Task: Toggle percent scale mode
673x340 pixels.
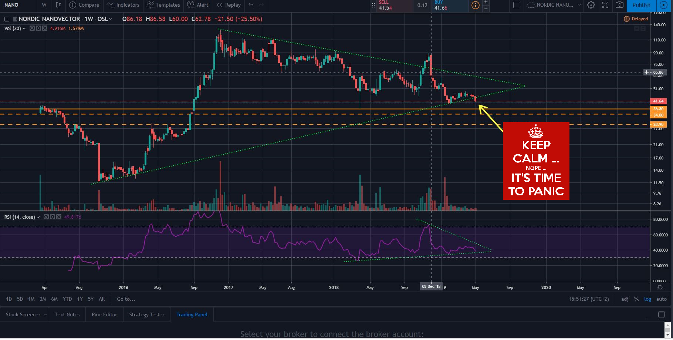Action: [x=636, y=299]
